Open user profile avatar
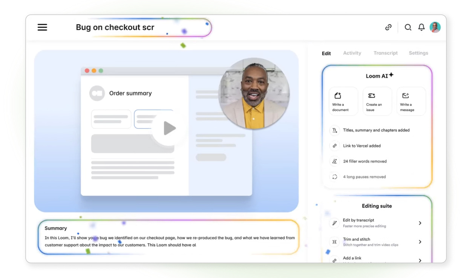This screenshot has width=475, height=278. [x=435, y=27]
